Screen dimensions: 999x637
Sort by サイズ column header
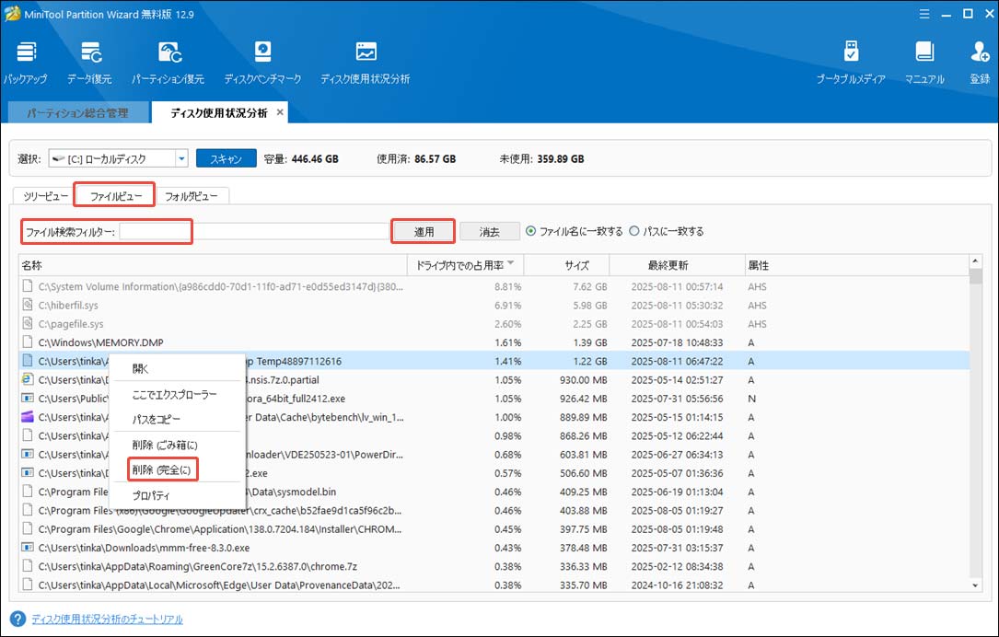pyautogui.click(x=566, y=265)
